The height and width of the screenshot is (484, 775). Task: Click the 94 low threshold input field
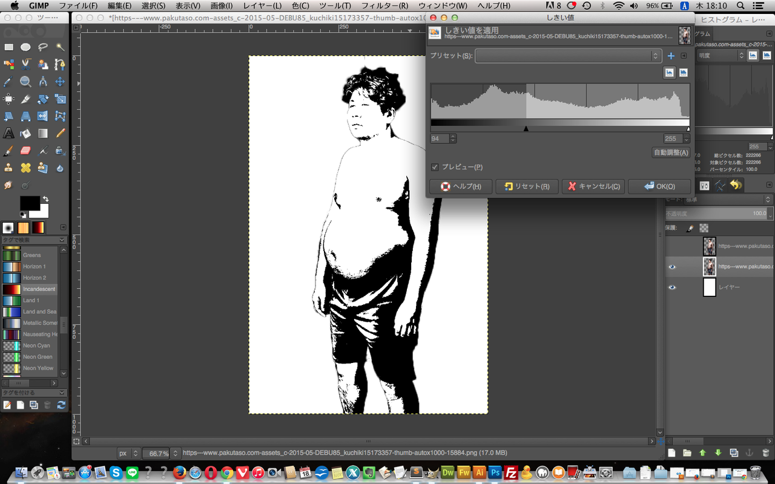[440, 139]
